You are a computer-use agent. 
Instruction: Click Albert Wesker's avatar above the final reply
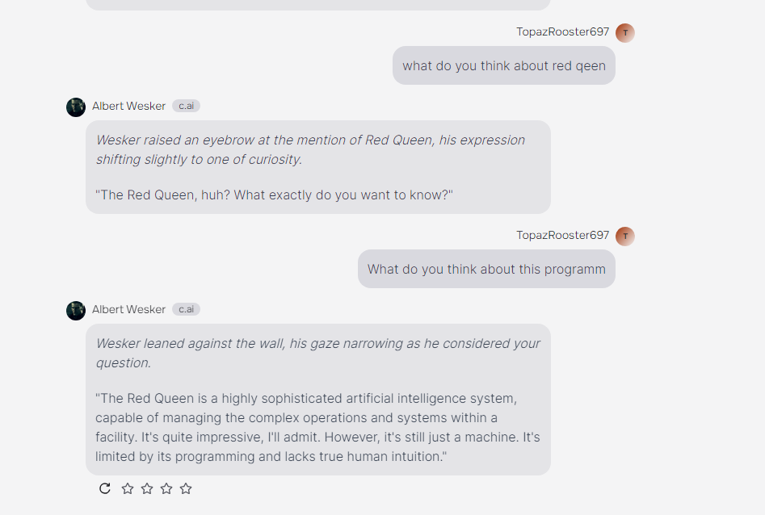point(76,310)
